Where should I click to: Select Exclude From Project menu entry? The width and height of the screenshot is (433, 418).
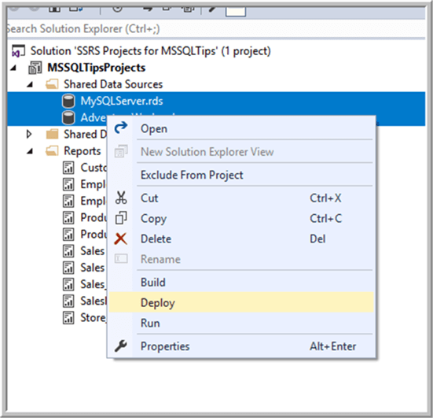pyautogui.click(x=240, y=175)
